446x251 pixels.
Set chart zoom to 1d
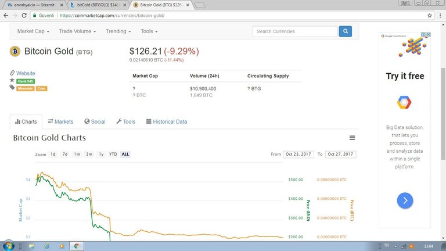(53, 154)
